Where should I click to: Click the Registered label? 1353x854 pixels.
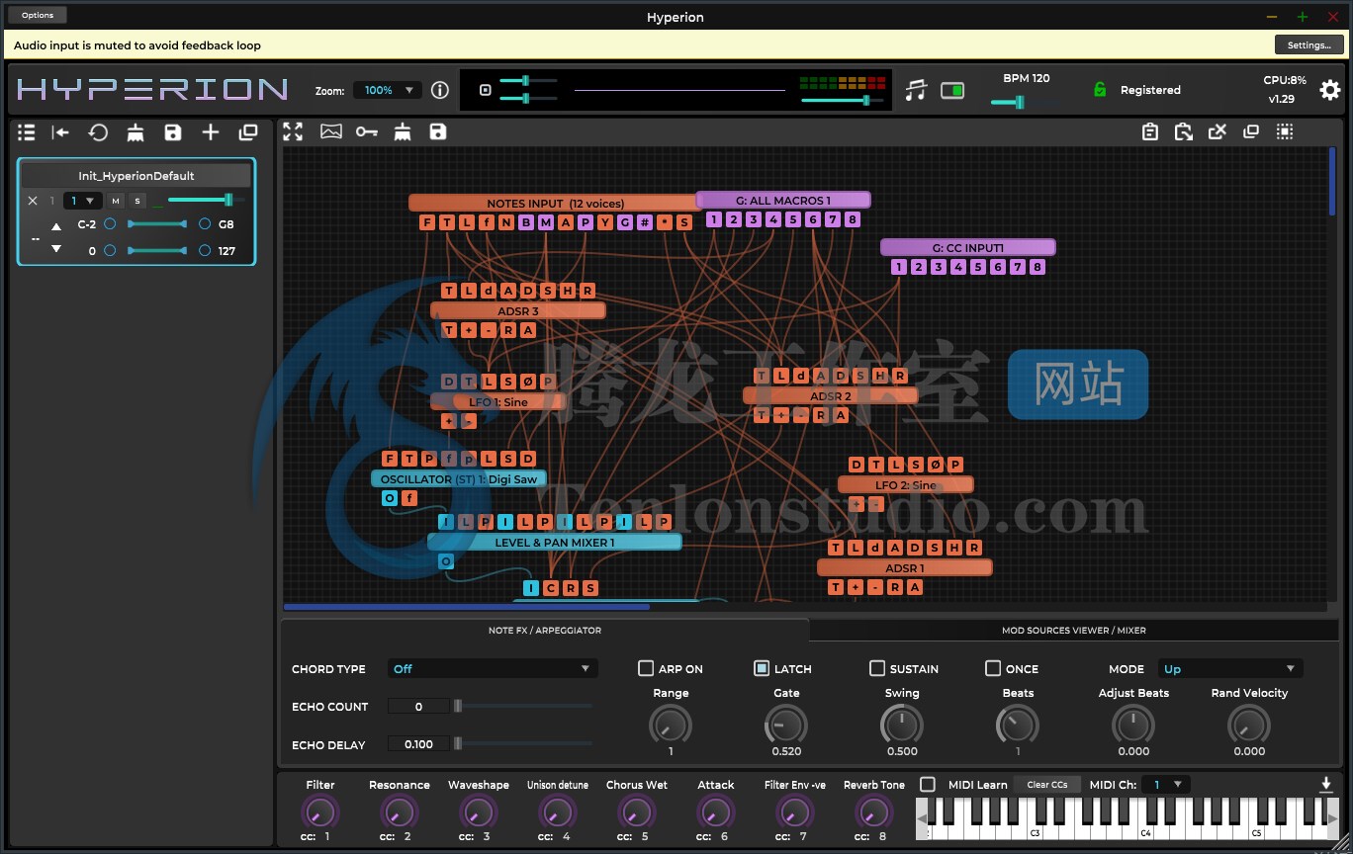pos(1150,90)
